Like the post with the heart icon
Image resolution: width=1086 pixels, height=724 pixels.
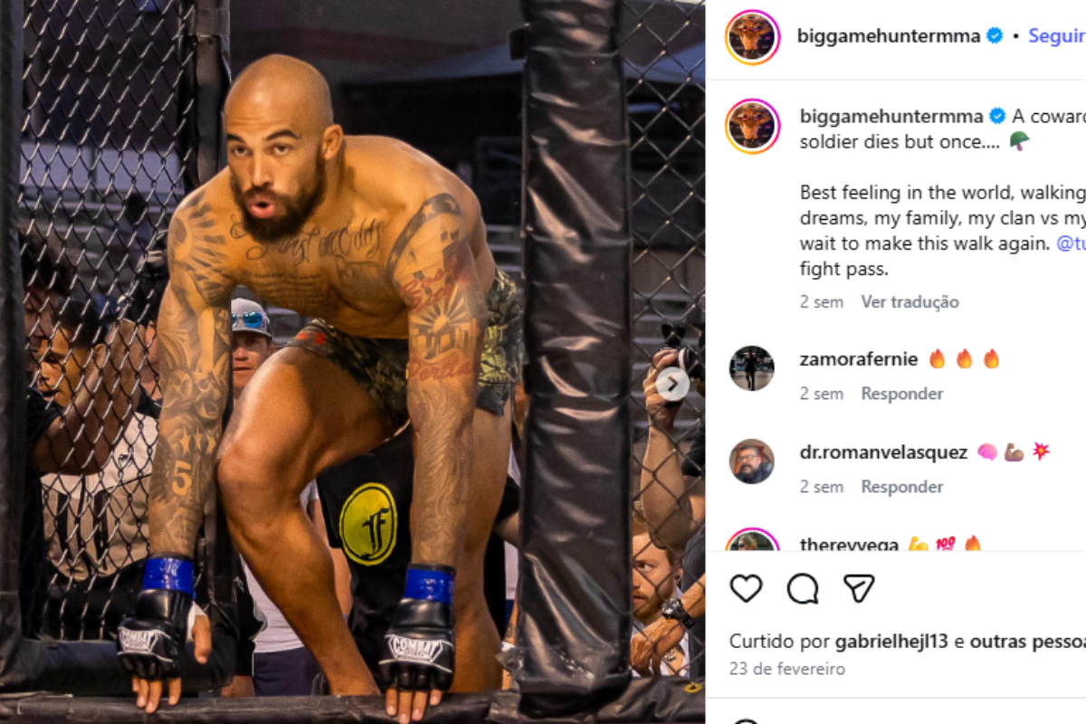(747, 588)
